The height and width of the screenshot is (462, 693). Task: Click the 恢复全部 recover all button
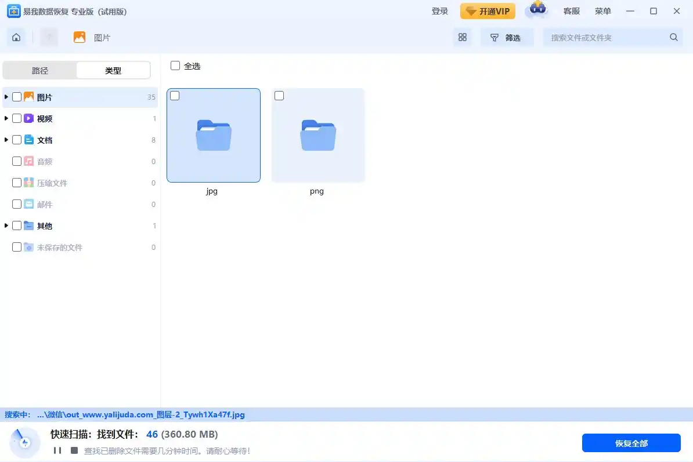click(x=631, y=443)
